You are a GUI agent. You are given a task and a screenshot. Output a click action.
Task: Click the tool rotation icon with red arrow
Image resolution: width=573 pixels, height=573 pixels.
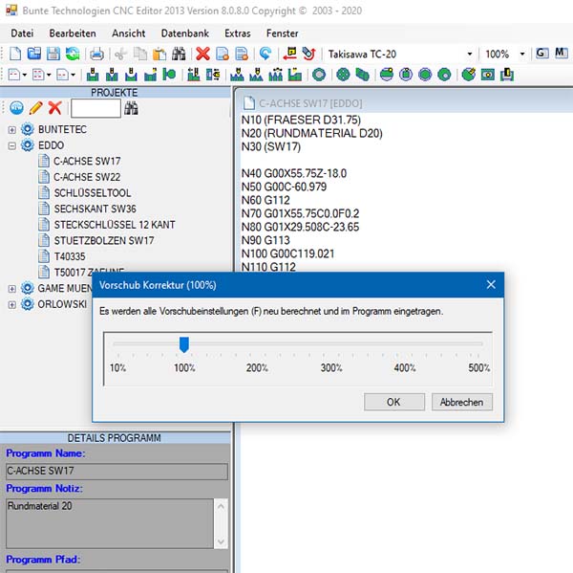tap(309, 54)
